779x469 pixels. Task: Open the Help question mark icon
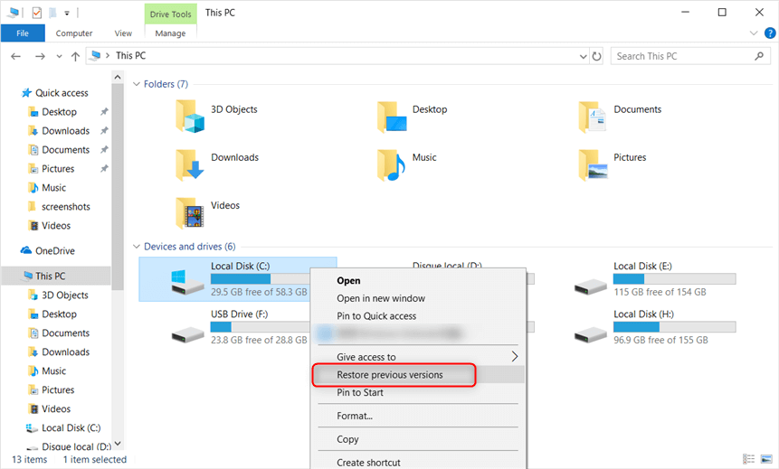(769, 33)
